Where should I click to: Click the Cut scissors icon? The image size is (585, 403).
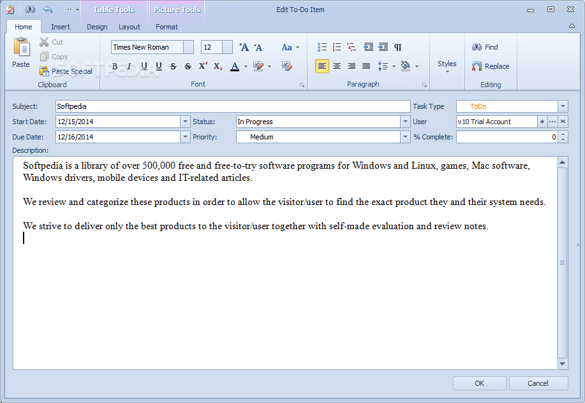pyautogui.click(x=44, y=42)
